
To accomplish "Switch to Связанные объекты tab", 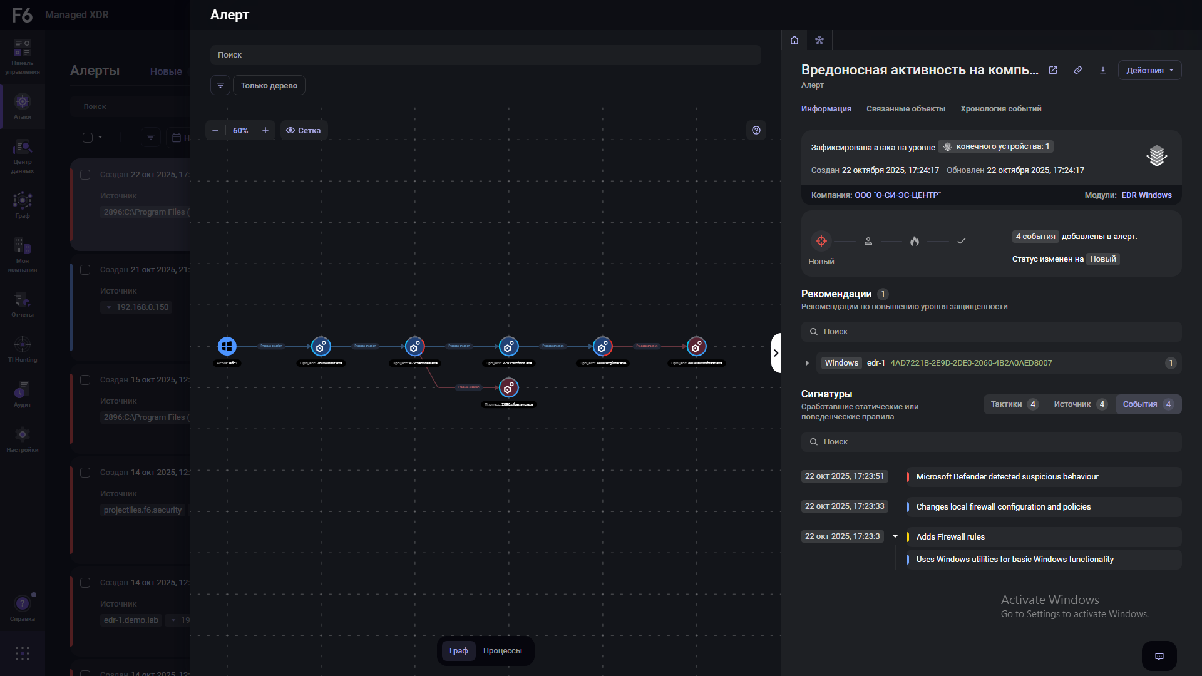I will point(905,109).
